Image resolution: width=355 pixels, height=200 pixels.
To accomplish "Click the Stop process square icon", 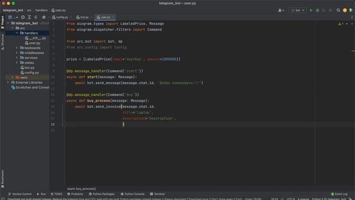I will tap(331, 11).
